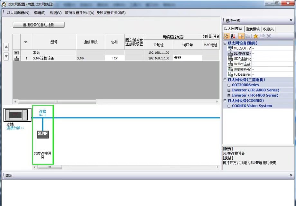296x206 pixels.
Task: Click the move-up arrow beside the table
Action: tap(6, 47)
